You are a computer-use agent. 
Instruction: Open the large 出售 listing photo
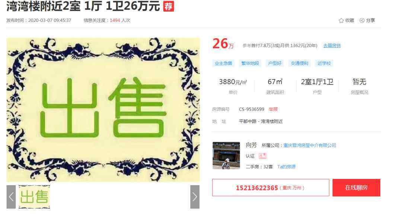click(x=103, y=110)
